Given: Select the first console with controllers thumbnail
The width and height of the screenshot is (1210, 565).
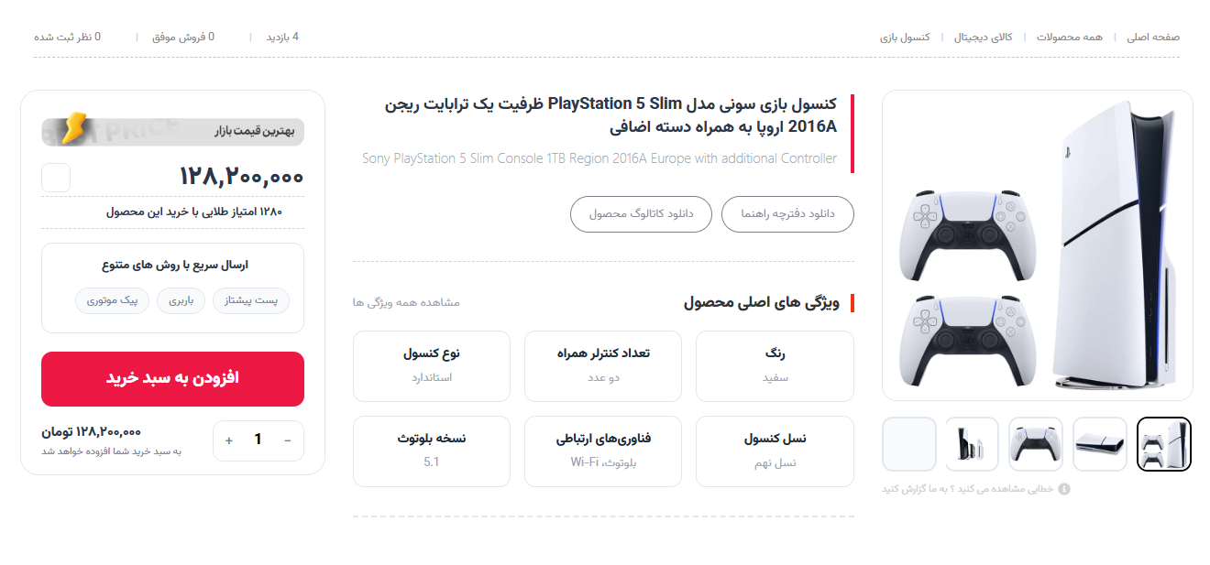Looking at the screenshot, I should pyautogui.click(x=1164, y=444).
